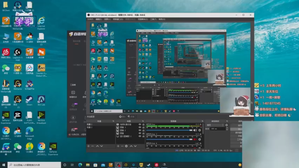This screenshot has height=168, width=299.
Task: Open NVIDIA Broadcast desktop shortcut
Action: tap(41, 118)
